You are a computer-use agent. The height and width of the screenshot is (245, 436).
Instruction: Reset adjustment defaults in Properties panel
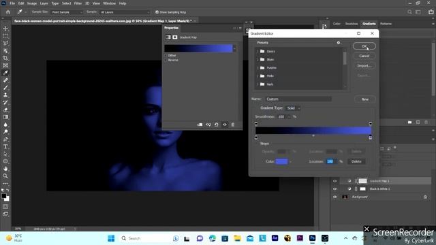click(x=217, y=125)
